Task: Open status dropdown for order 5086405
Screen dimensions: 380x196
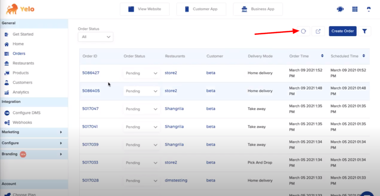Action: pos(141,91)
